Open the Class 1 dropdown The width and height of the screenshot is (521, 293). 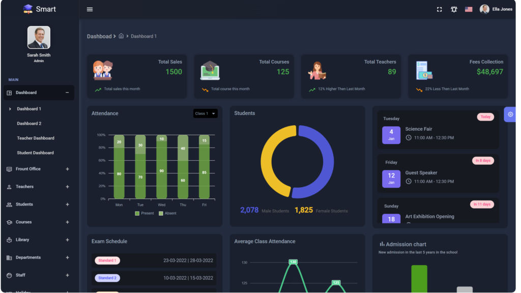pos(206,113)
